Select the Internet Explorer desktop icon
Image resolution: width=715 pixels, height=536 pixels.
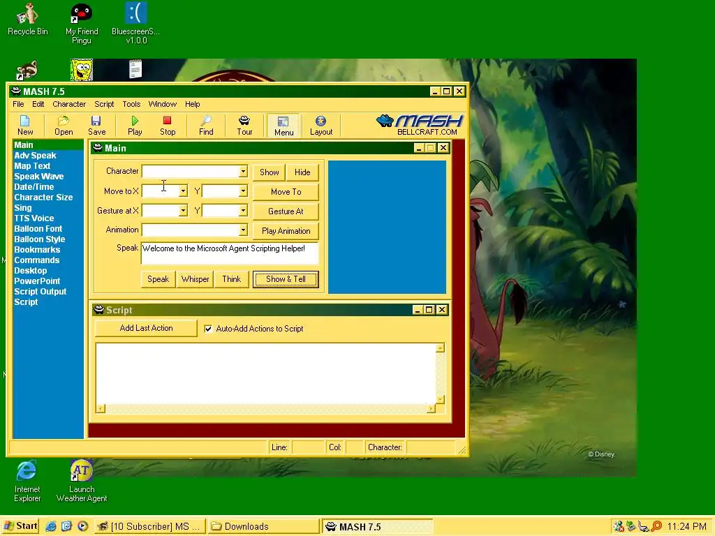pyautogui.click(x=27, y=481)
